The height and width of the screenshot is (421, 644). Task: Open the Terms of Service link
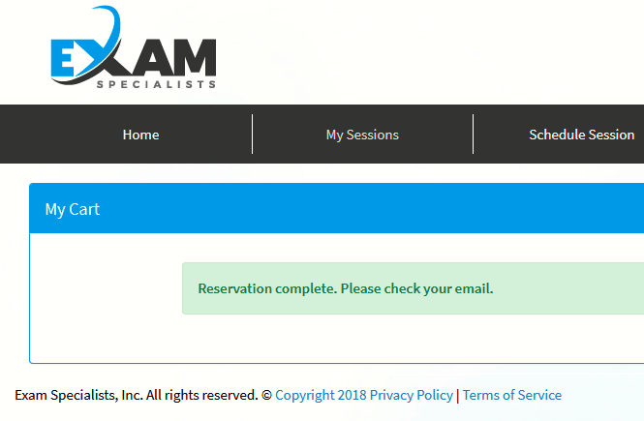[512, 395]
